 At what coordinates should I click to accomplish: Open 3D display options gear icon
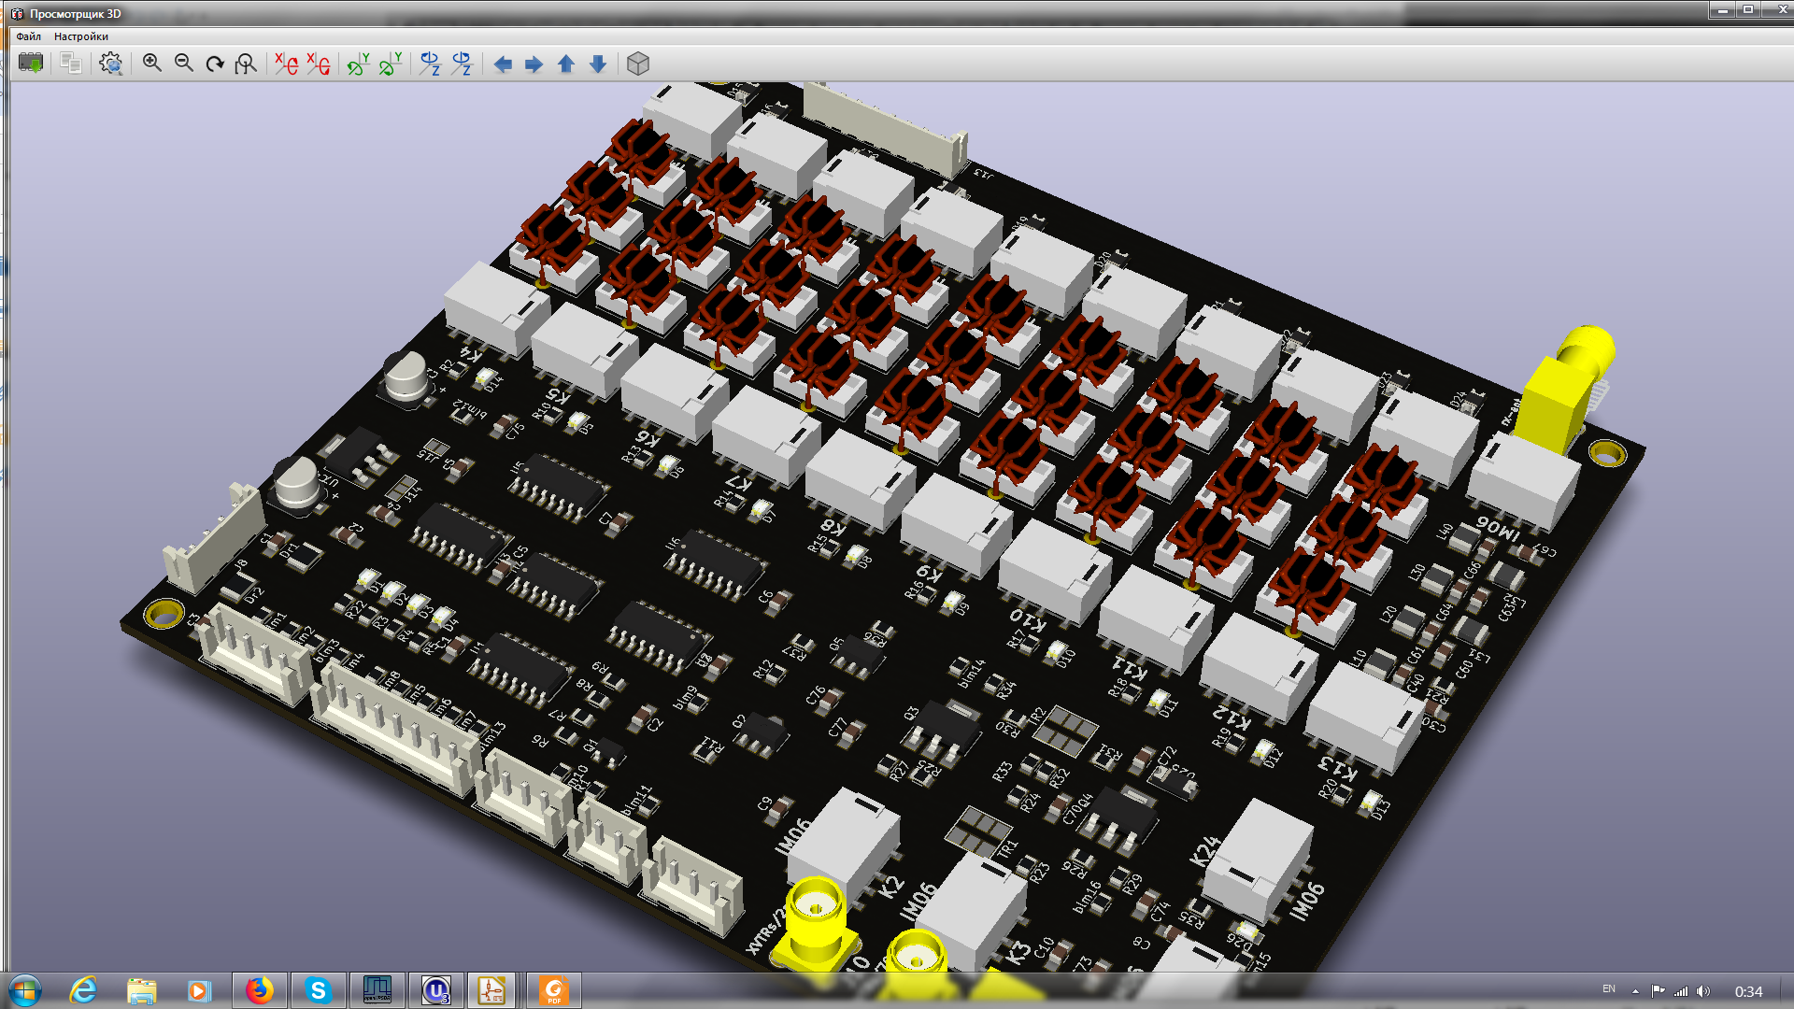(111, 64)
